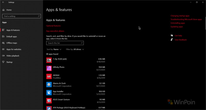This screenshot has height=110, width=206.
Task: Open Changing startup apps help link
Action: coord(180,16)
